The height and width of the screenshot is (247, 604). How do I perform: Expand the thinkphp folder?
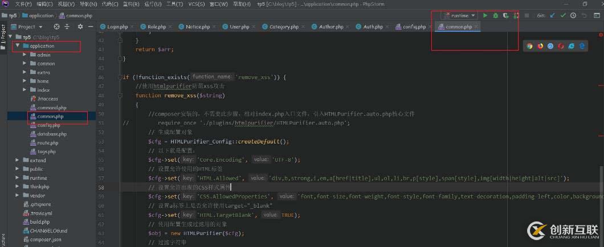[x=17, y=187]
